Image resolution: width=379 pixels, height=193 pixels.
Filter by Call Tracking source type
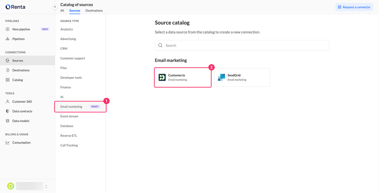[69, 145]
